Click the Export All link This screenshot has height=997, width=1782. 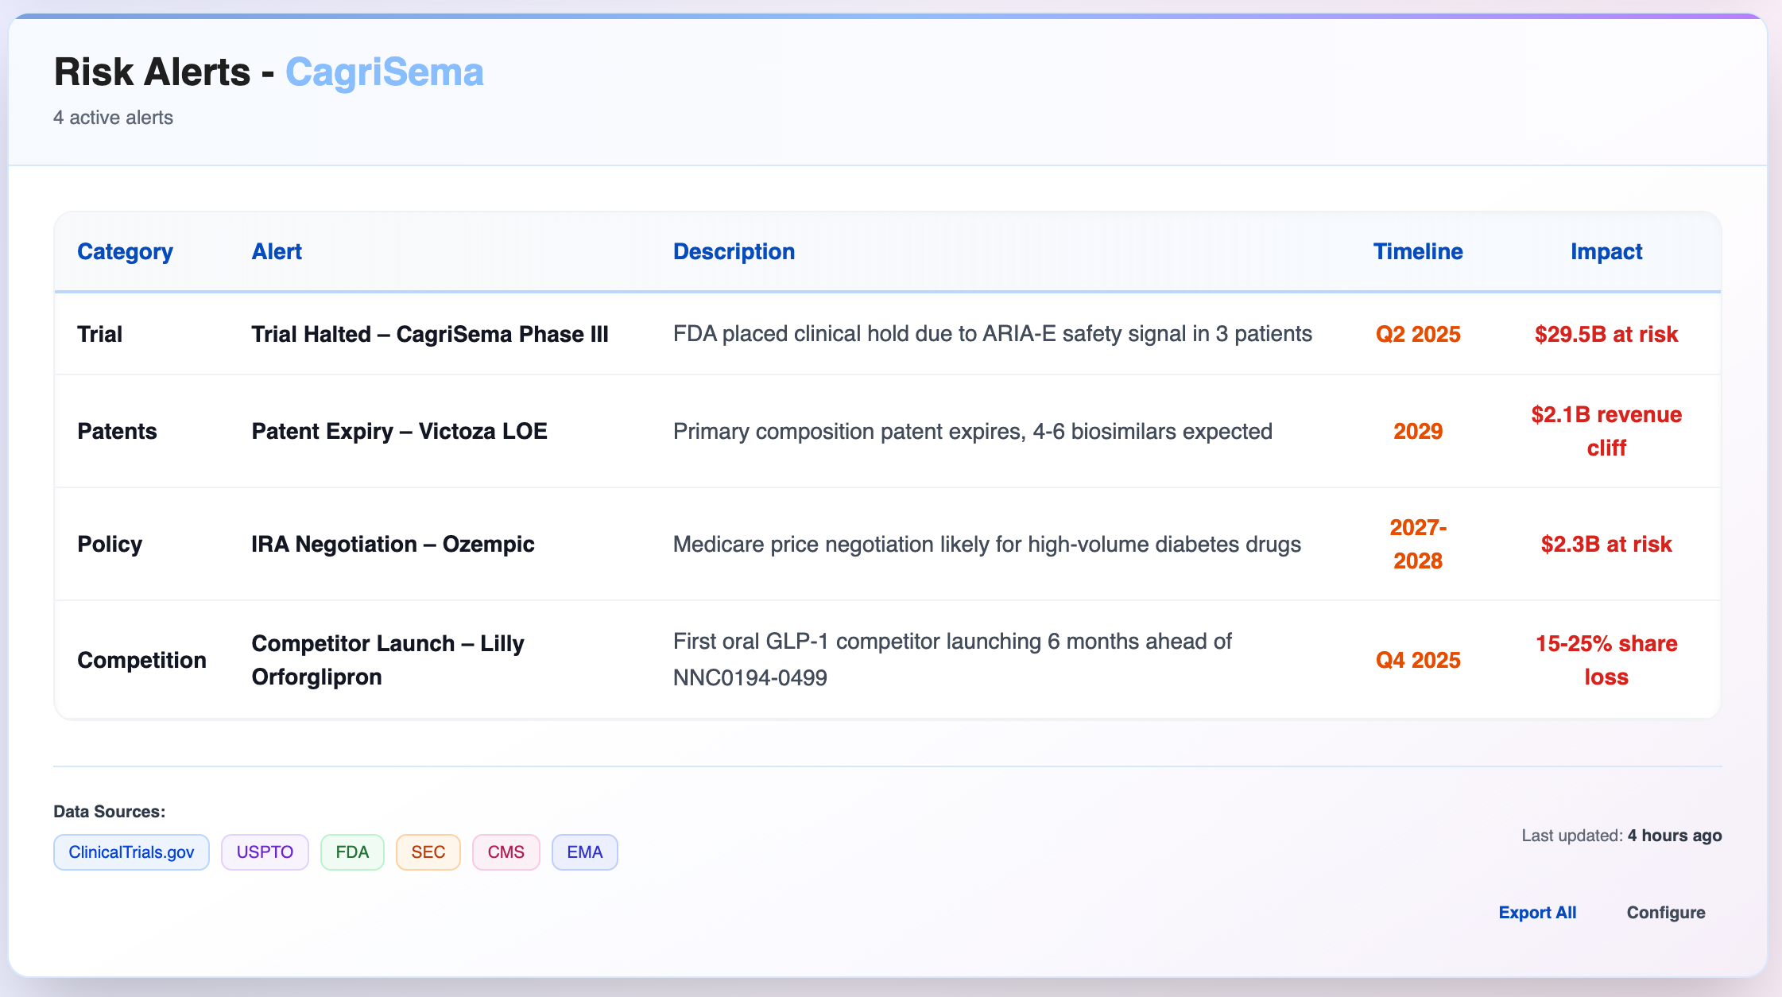click(1537, 912)
